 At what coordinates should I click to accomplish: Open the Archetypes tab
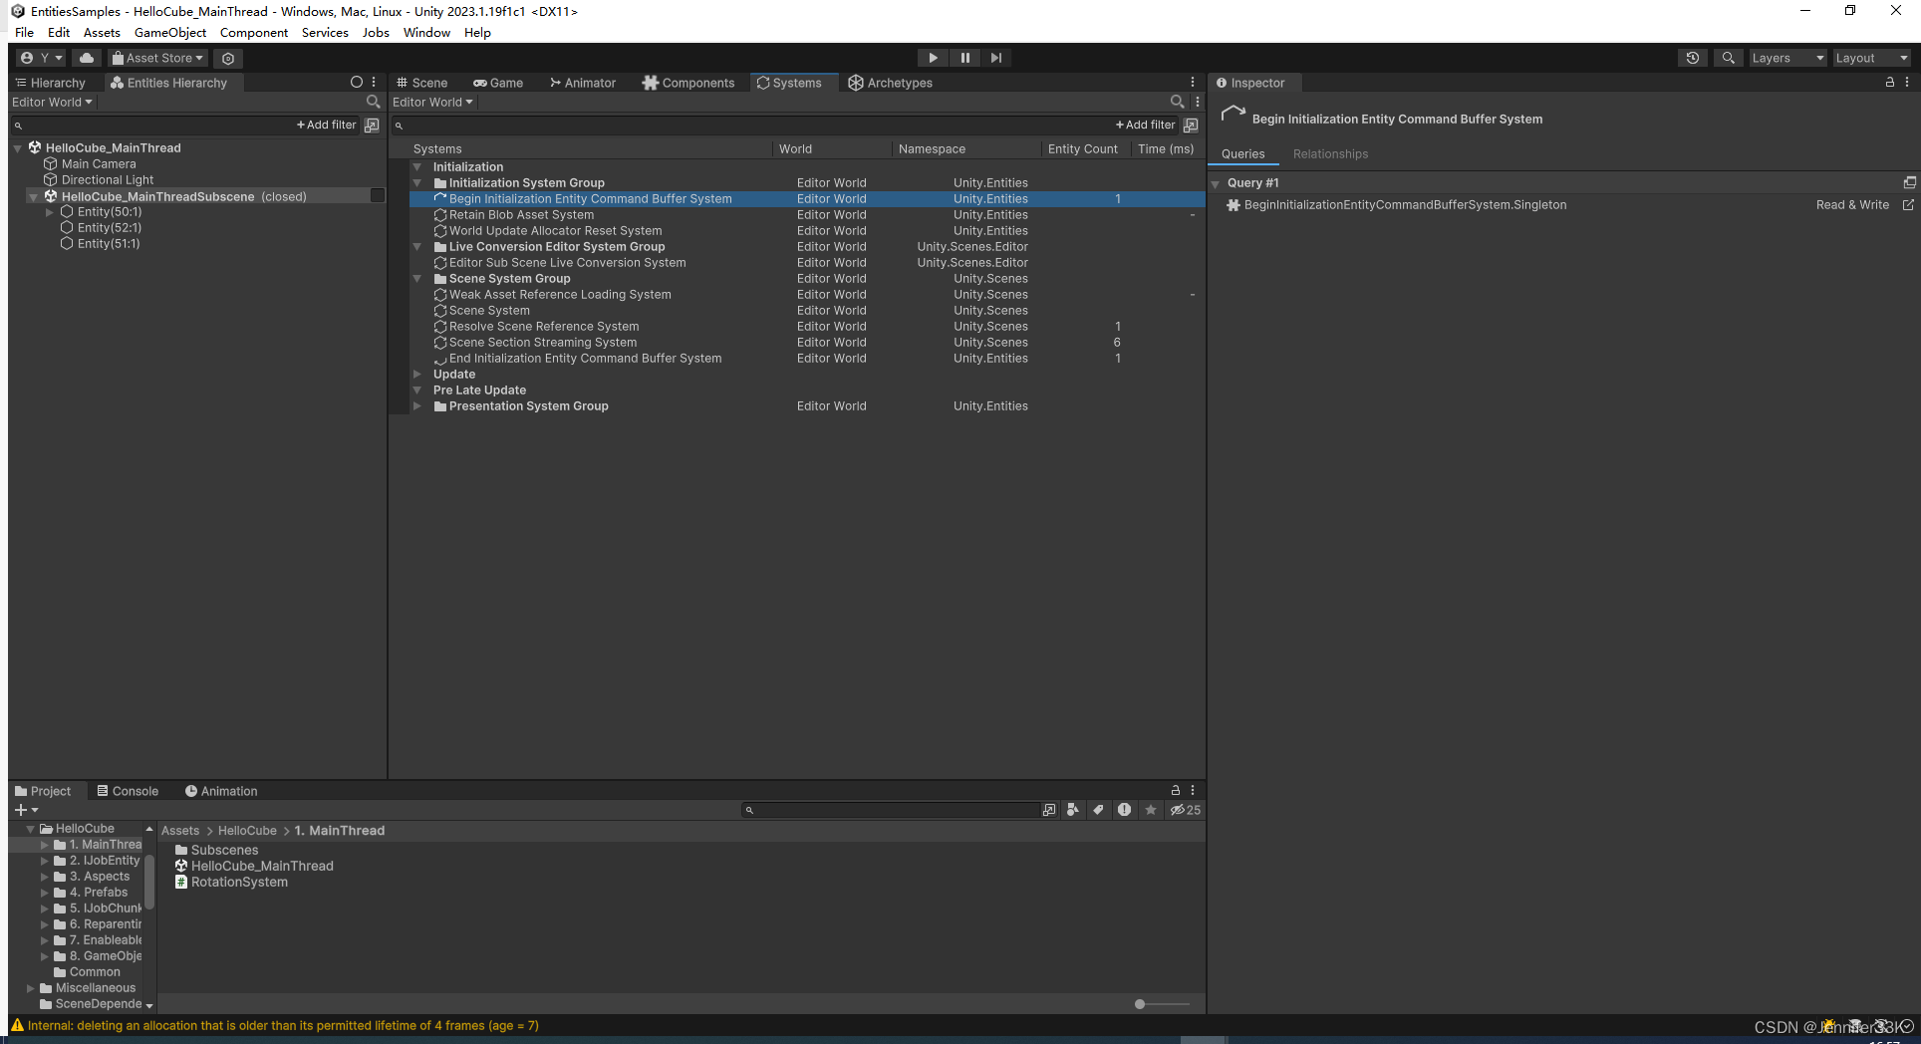tap(891, 83)
